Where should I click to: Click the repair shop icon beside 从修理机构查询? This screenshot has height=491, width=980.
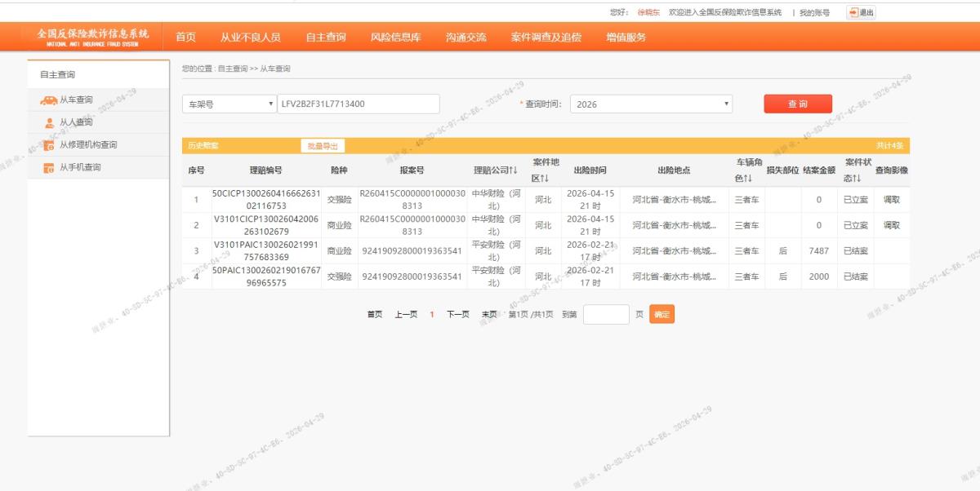coord(49,145)
